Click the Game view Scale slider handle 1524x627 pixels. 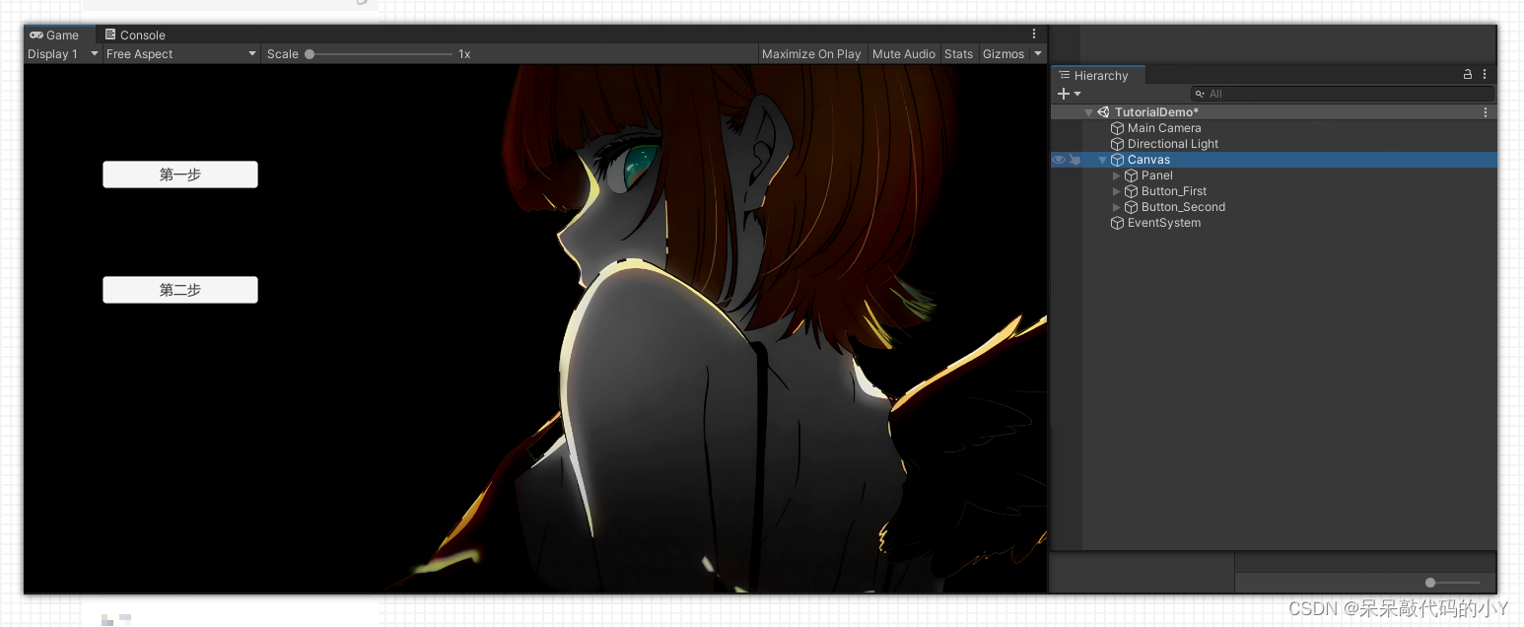[x=310, y=54]
